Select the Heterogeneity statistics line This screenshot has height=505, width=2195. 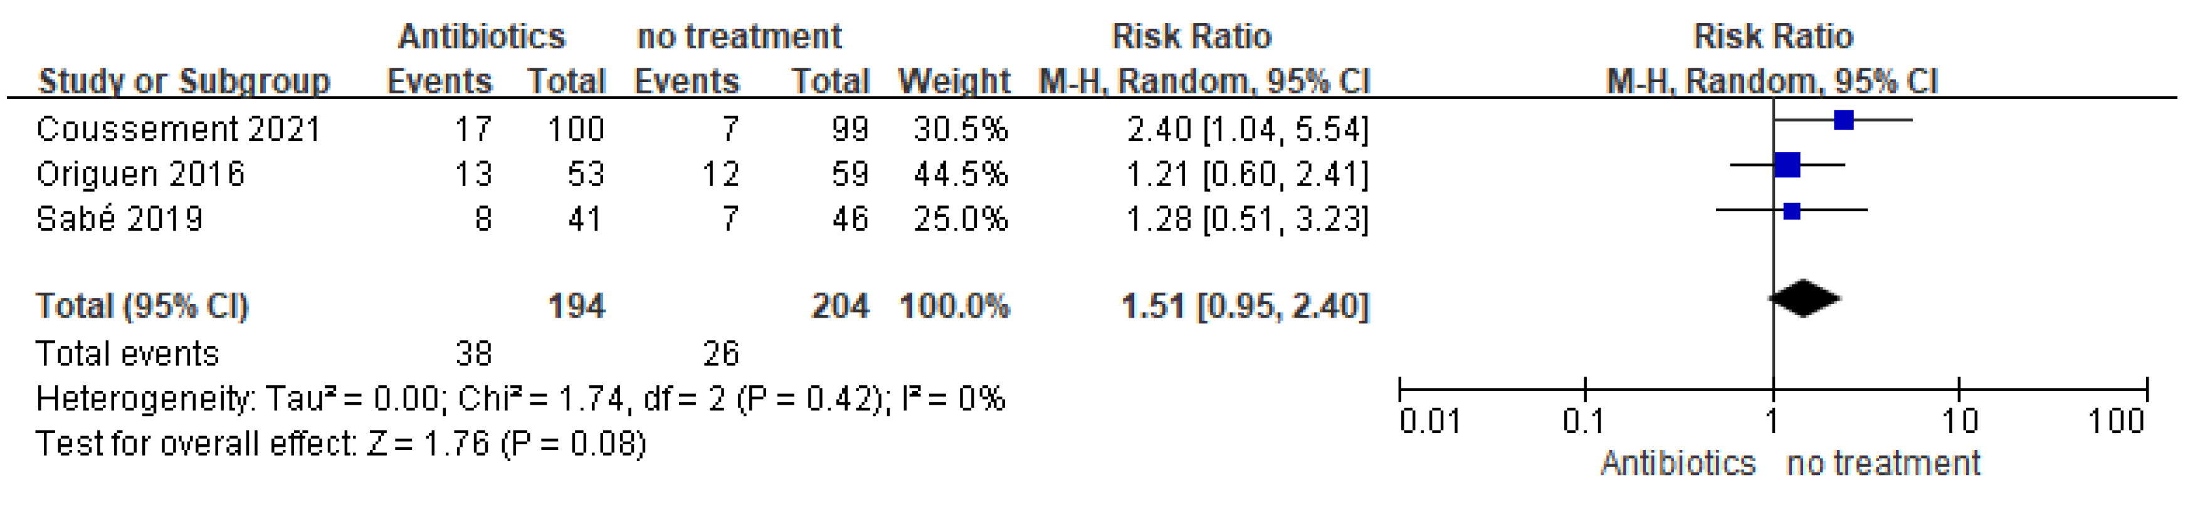point(520,398)
